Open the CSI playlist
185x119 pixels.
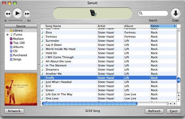tap(15, 51)
